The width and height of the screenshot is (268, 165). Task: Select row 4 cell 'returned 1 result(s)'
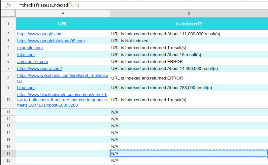pyautogui.click(x=189, y=48)
